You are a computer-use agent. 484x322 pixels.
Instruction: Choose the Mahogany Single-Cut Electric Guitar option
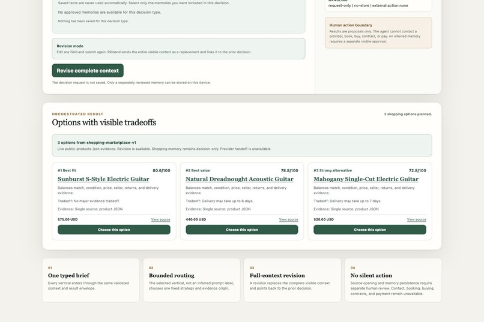pos(370,230)
